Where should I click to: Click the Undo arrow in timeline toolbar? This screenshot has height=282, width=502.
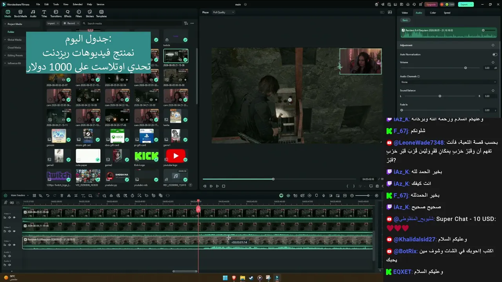48,195
